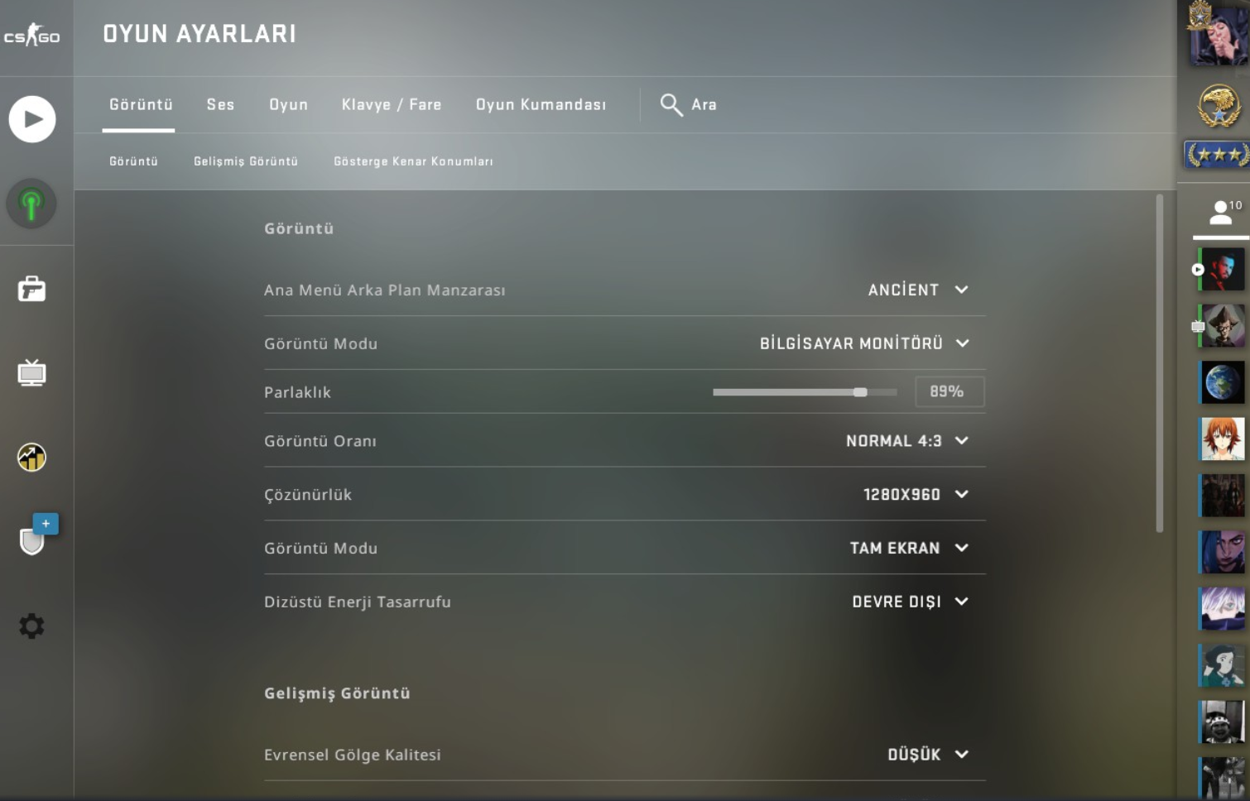Click the settings gear icon
The height and width of the screenshot is (801, 1250).
point(31,626)
